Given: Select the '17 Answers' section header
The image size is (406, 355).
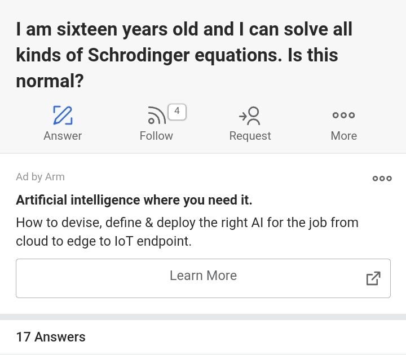Looking at the screenshot, I should tap(51, 337).
